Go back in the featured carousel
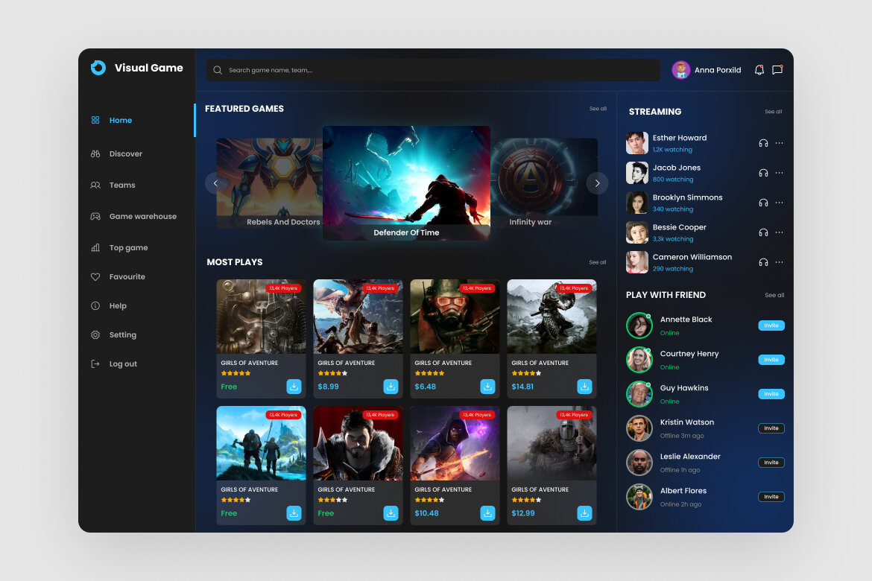This screenshot has height=581, width=872. pyautogui.click(x=215, y=182)
